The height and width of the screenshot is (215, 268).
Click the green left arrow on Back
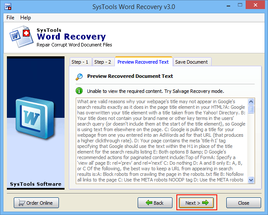coord(149,203)
